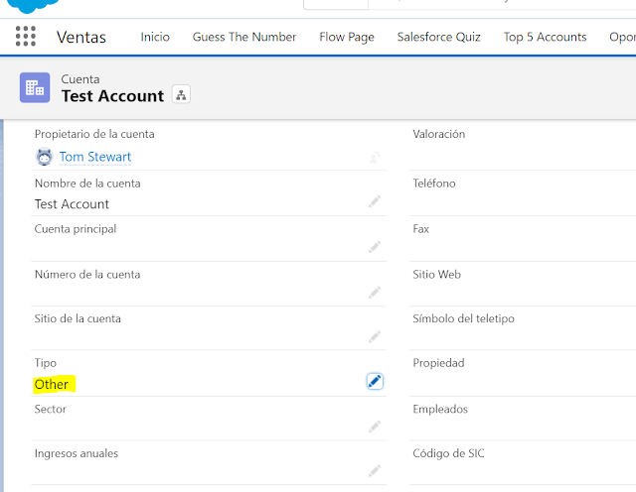Viewport: 636px width, 492px height.
Task: Click the Empleados field label
Action: click(x=440, y=410)
